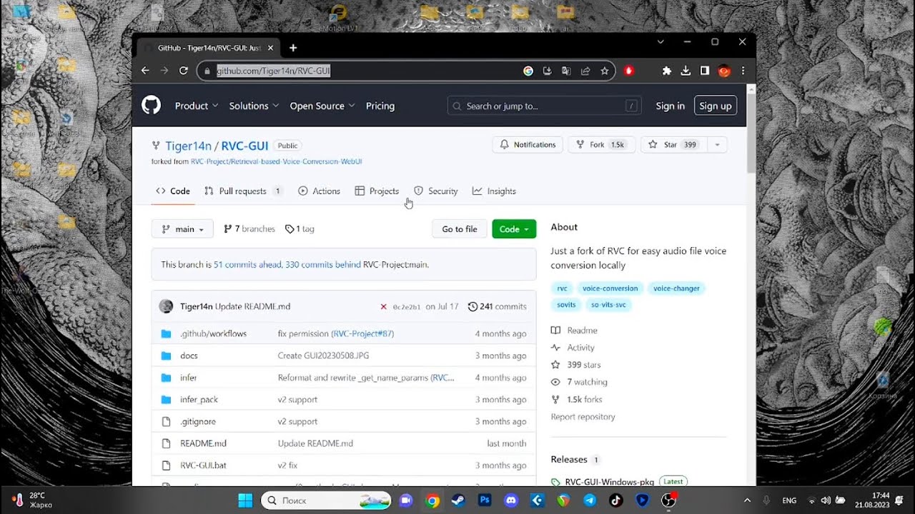Viewport: 915px width, 514px height.
Task: Close the GitHub RVC-GUI tab
Action: tap(270, 48)
